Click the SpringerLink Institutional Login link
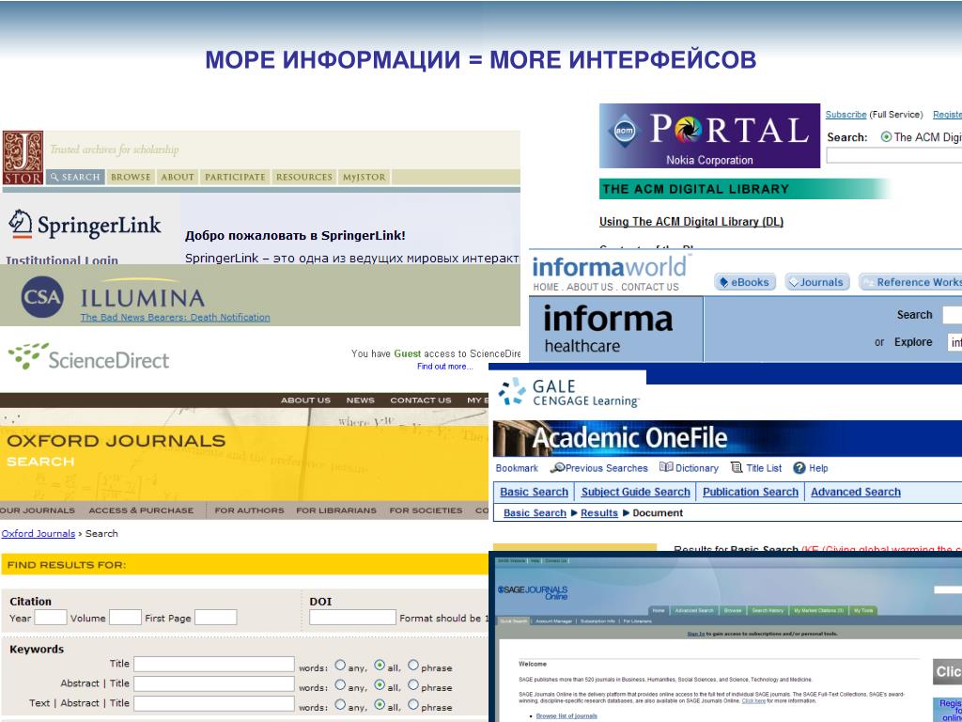The height and width of the screenshot is (722, 962). click(62, 260)
